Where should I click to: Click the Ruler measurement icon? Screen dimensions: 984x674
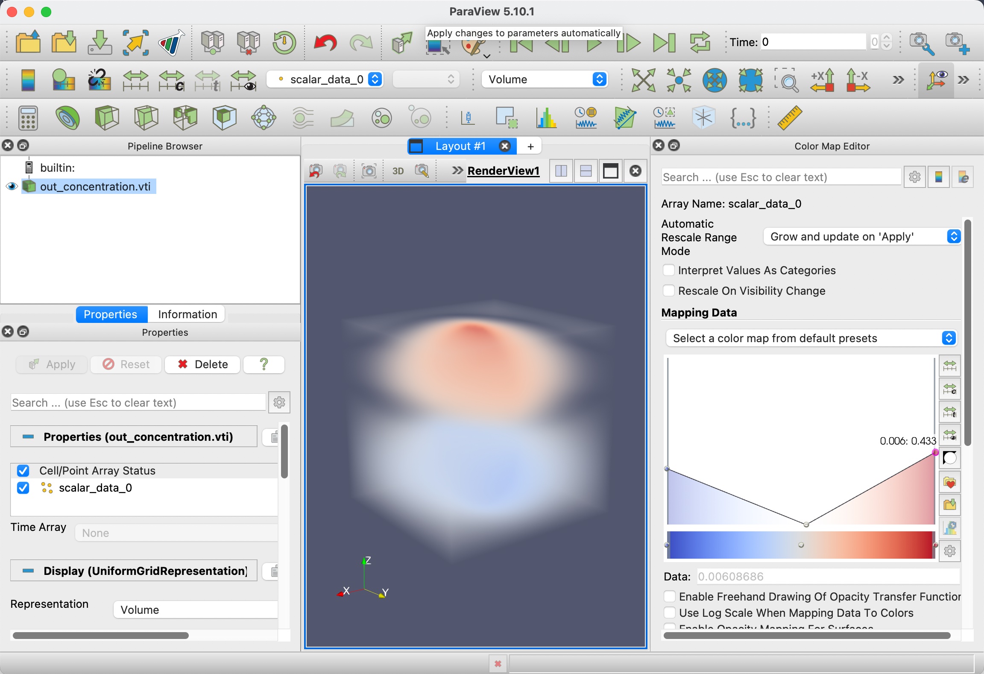click(x=789, y=118)
